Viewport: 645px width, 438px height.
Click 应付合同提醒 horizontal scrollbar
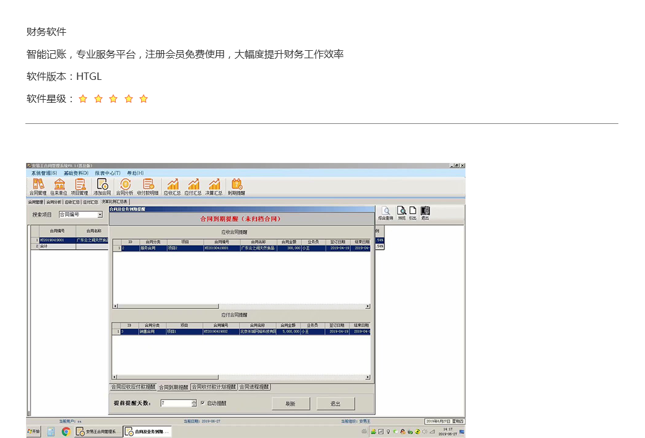[x=241, y=377]
